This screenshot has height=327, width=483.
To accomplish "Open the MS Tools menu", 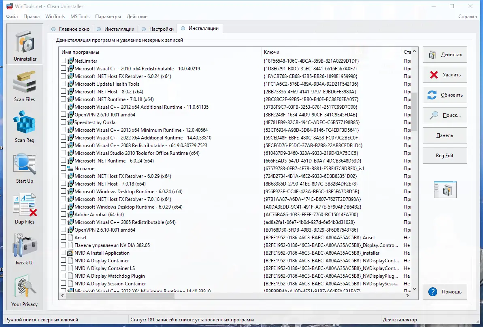I will click(x=80, y=17).
